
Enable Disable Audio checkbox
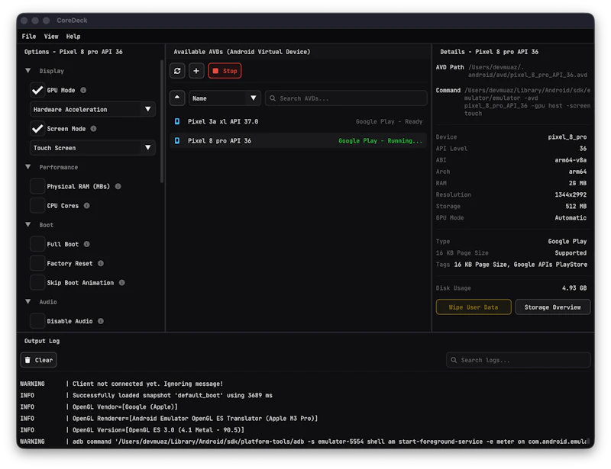pyautogui.click(x=37, y=321)
